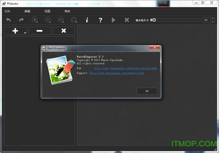Remove selected picture with minus button
This screenshot has width=219, height=153.
pos(39,31)
